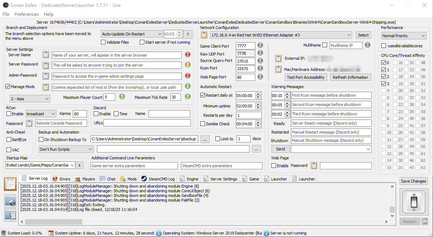Open the Auto-Update On Restart dropdown
Screen dimensions: 433x237
[x=132, y=34]
